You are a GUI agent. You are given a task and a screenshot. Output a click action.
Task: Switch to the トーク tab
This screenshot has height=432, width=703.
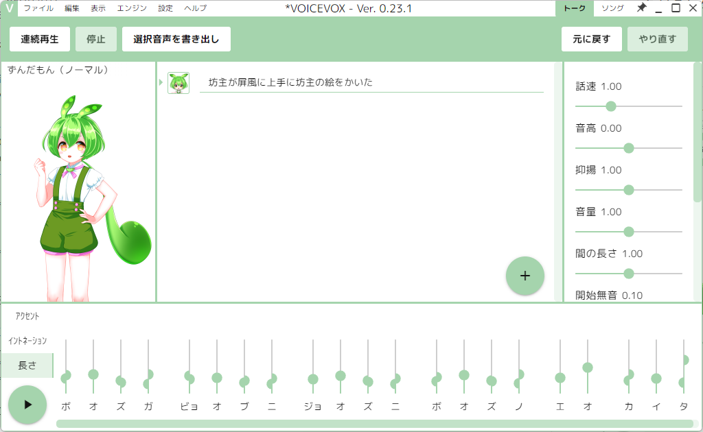(575, 8)
